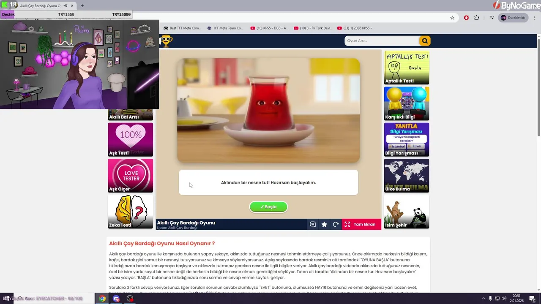The height and width of the screenshot is (304, 541).
Task: Open the Aşk Testi game thumbnail
Action: pyautogui.click(x=130, y=139)
